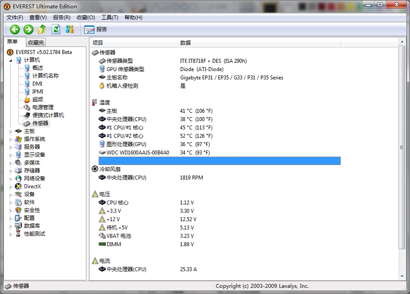Select the 概述 overview tree icon
Screen dimensions: 410x294
[x=27, y=68]
